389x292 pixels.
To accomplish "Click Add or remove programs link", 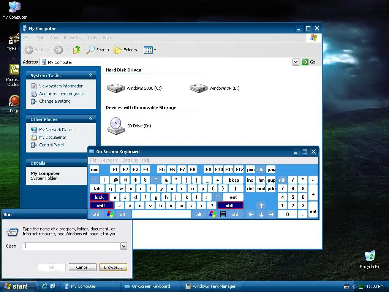I will tap(62, 94).
